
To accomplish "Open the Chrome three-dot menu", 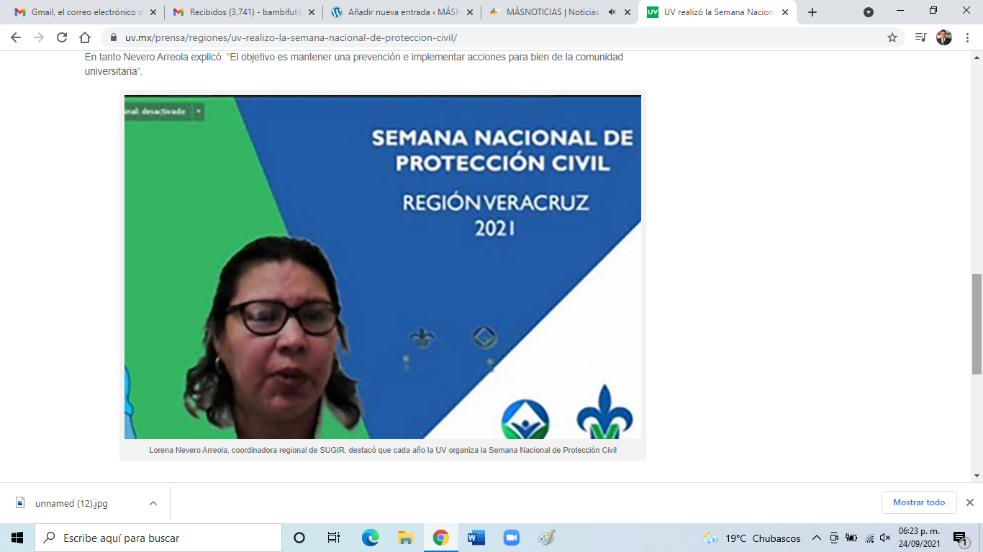I will point(968,37).
